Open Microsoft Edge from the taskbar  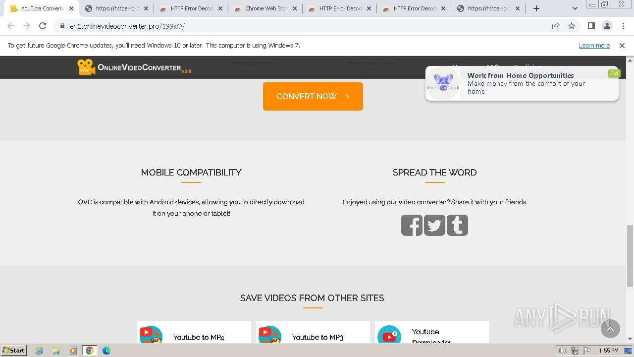(106, 351)
